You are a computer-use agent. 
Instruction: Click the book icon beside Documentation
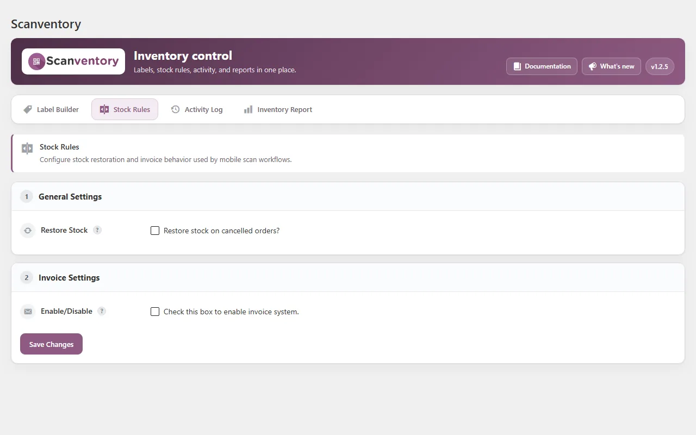517,66
